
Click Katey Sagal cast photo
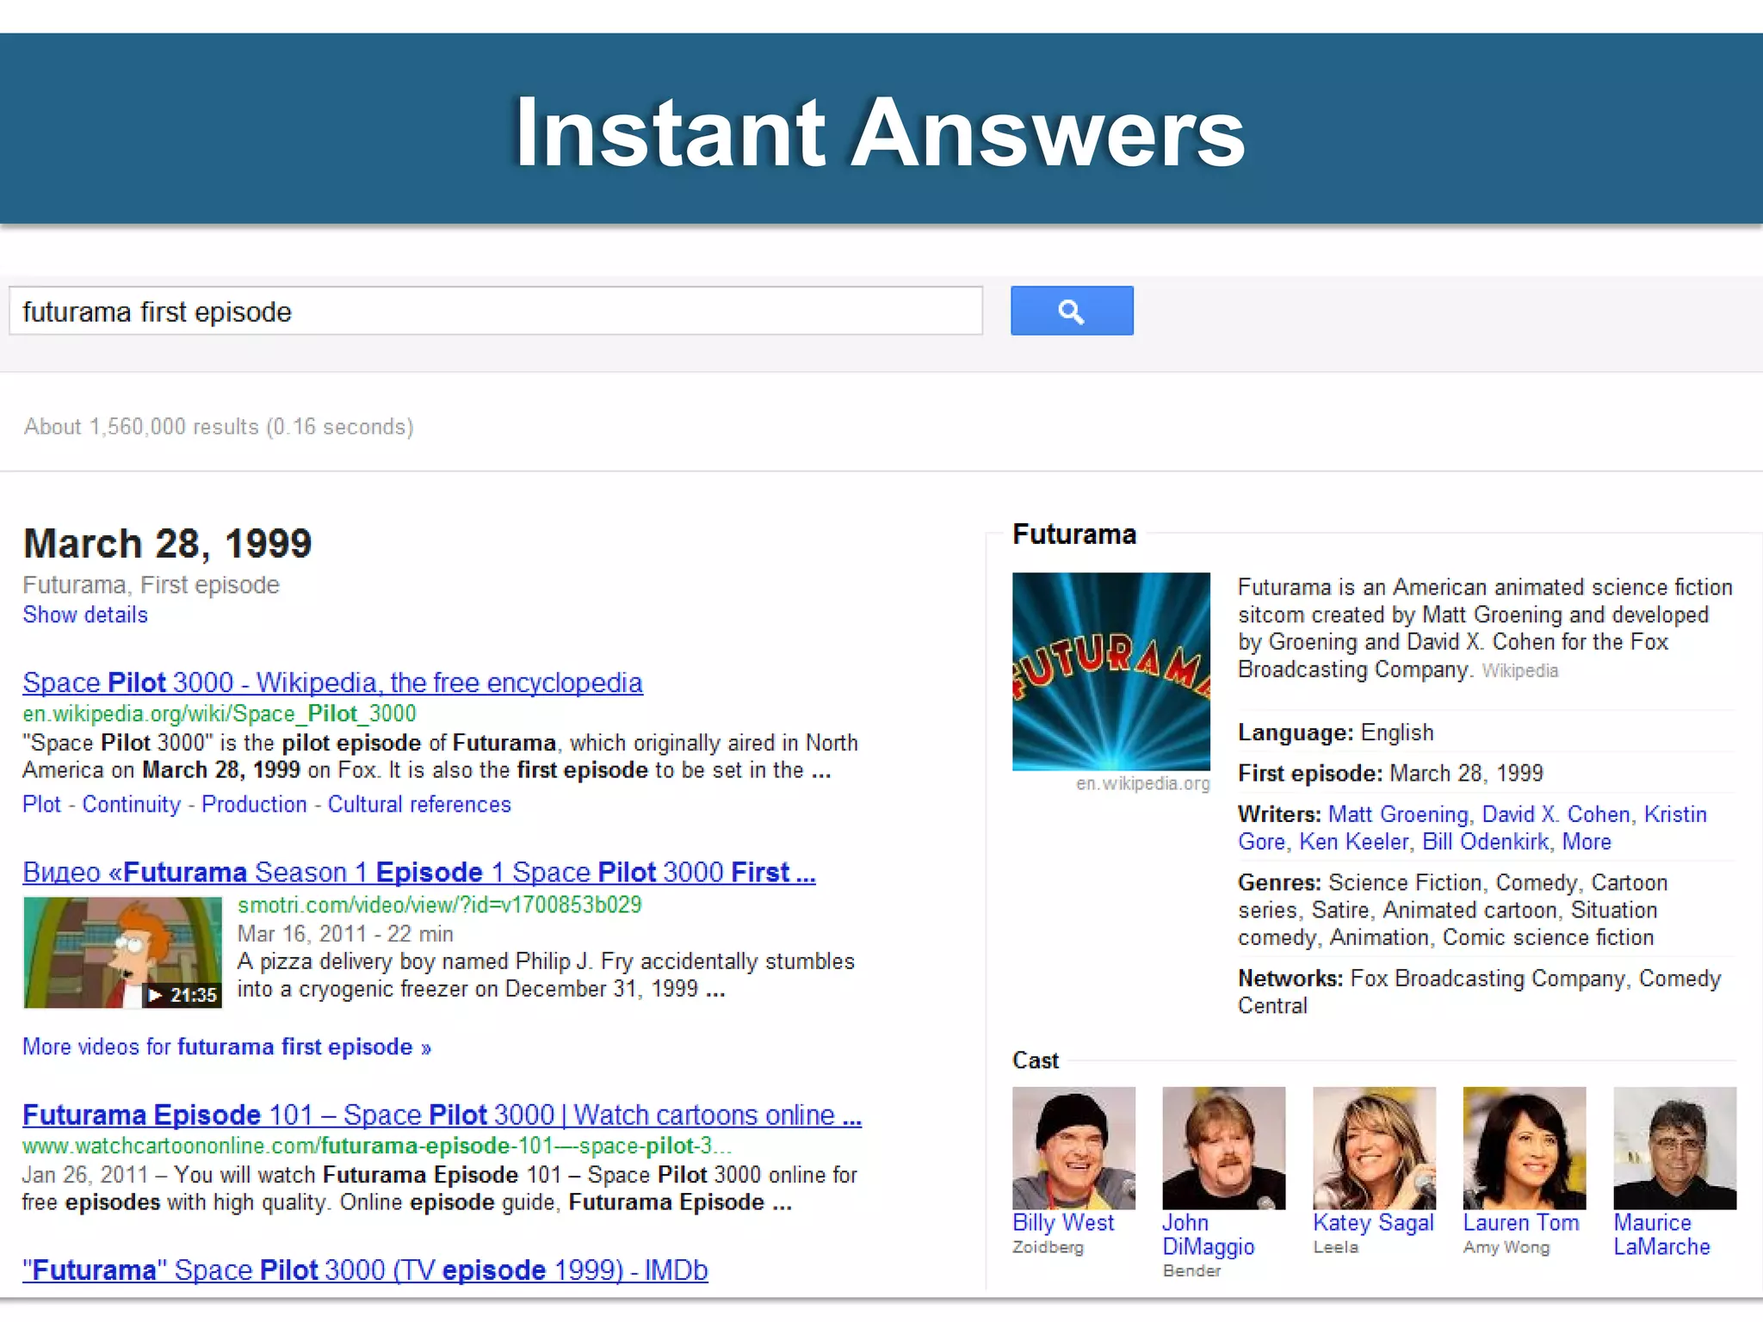point(1374,1148)
